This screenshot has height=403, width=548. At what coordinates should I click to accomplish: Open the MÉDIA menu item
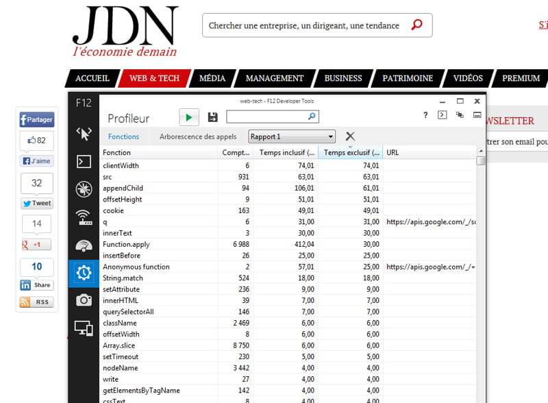212,78
